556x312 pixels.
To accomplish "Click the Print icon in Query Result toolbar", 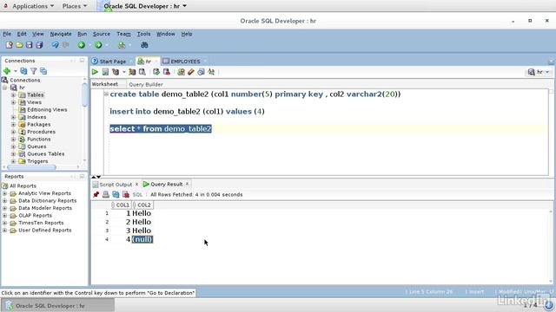I will pos(106,194).
